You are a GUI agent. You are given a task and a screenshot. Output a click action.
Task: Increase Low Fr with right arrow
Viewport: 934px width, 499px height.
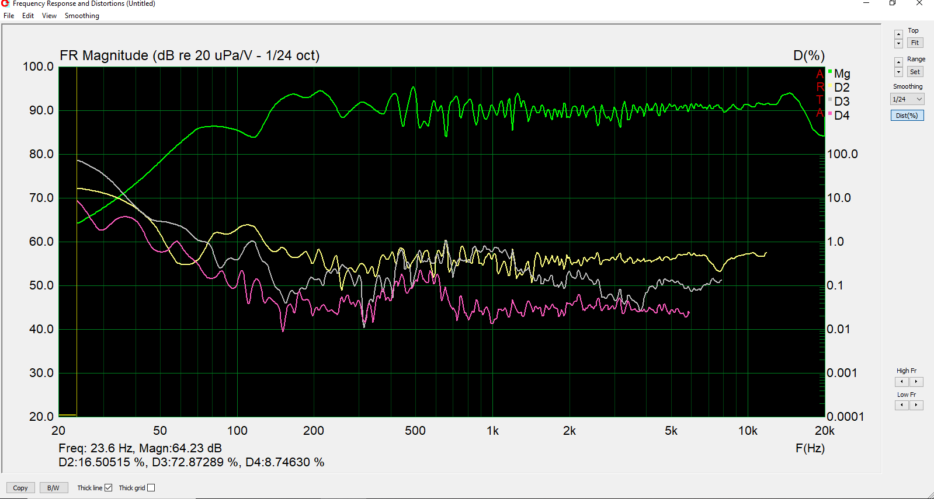point(916,405)
